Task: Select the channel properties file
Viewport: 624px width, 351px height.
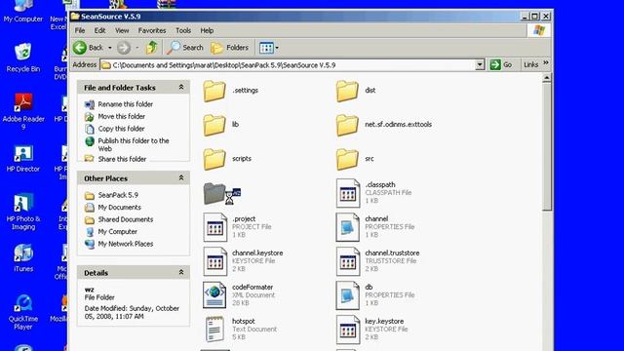Action: tap(348, 227)
